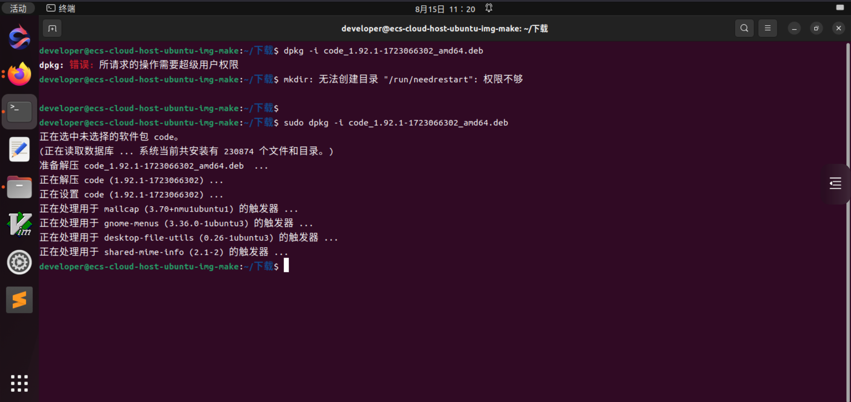Viewport: 851px width, 402px height.
Task: Show all applications with the grid icon
Action: (19, 383)
